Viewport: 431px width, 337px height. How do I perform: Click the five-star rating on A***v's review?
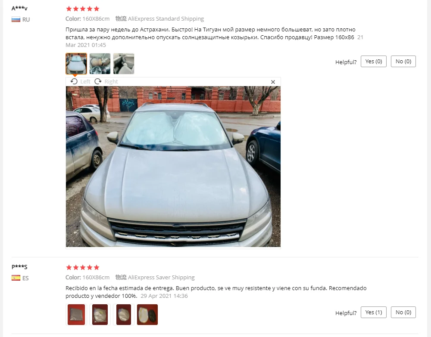pyautogui.click(x=83, y=9)
